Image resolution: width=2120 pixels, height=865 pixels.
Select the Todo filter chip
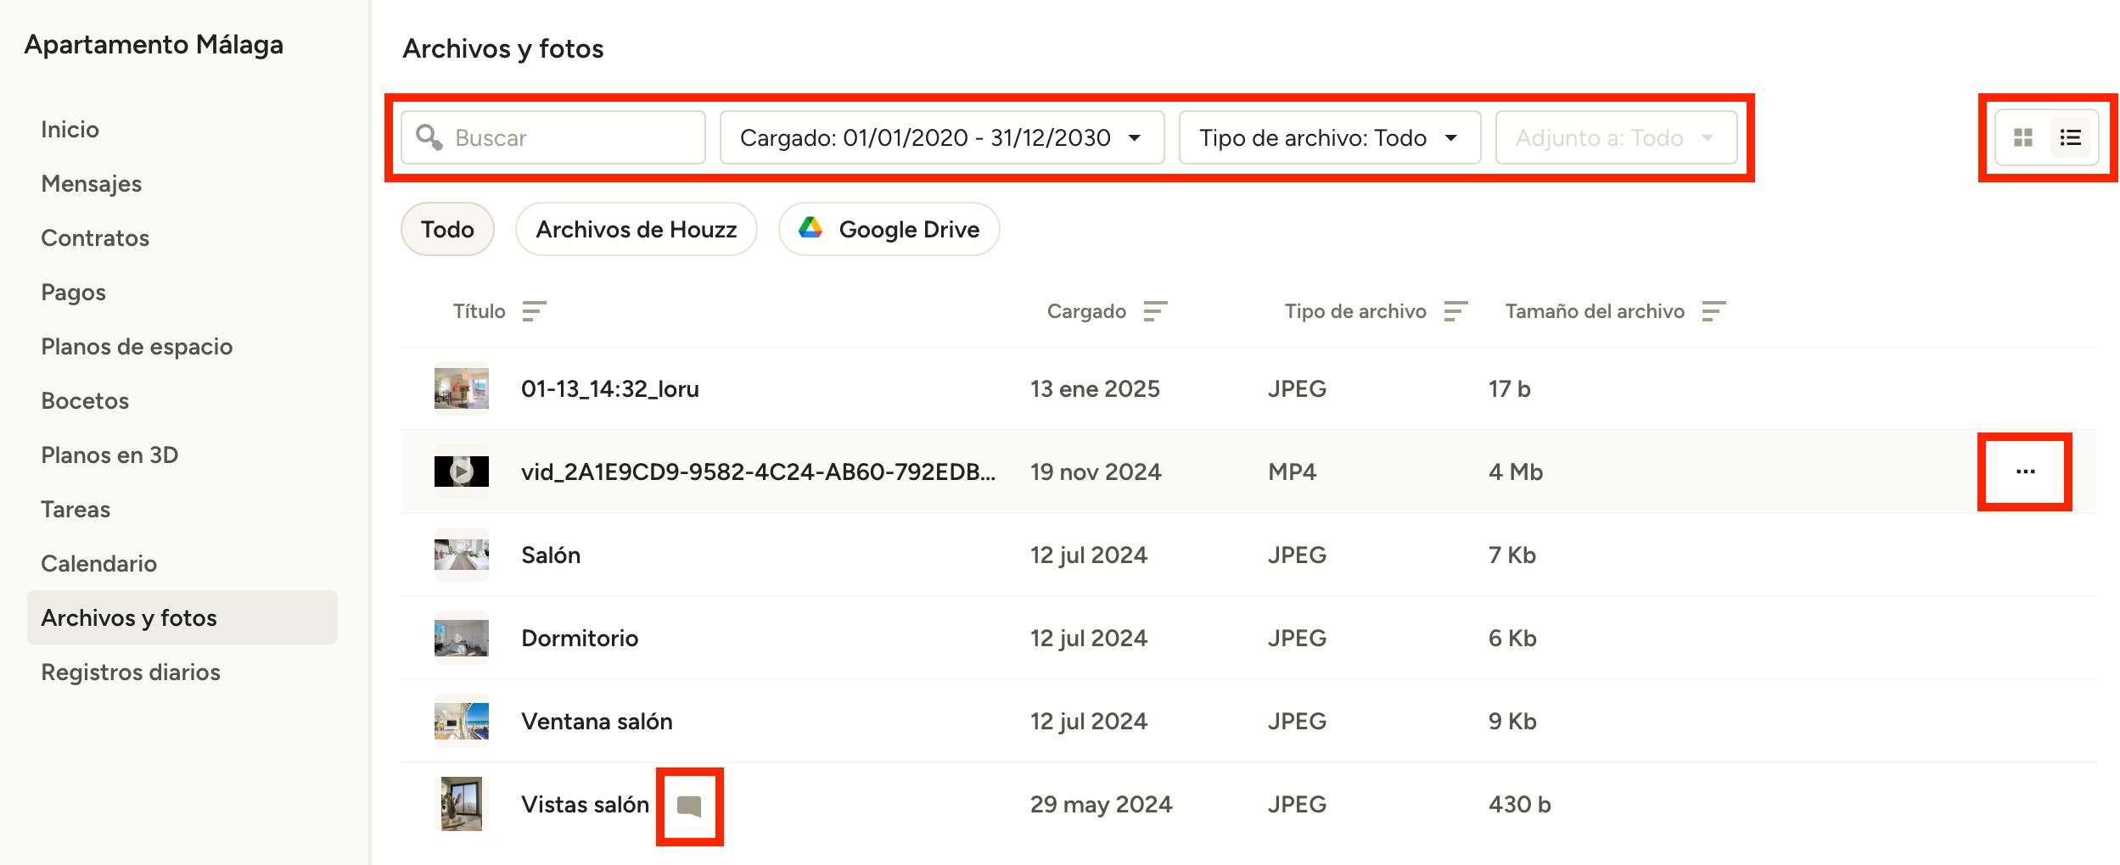[x=447, y=229]
